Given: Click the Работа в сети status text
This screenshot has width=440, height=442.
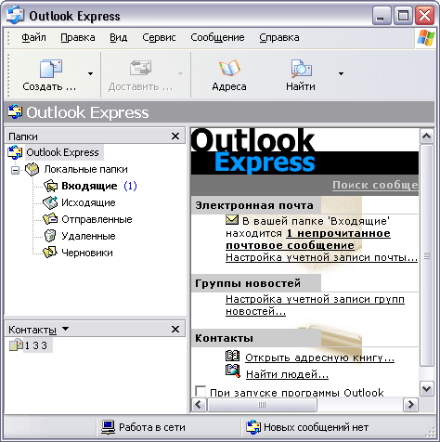Looking at the screenshot, I should click(x=152, y=427).
